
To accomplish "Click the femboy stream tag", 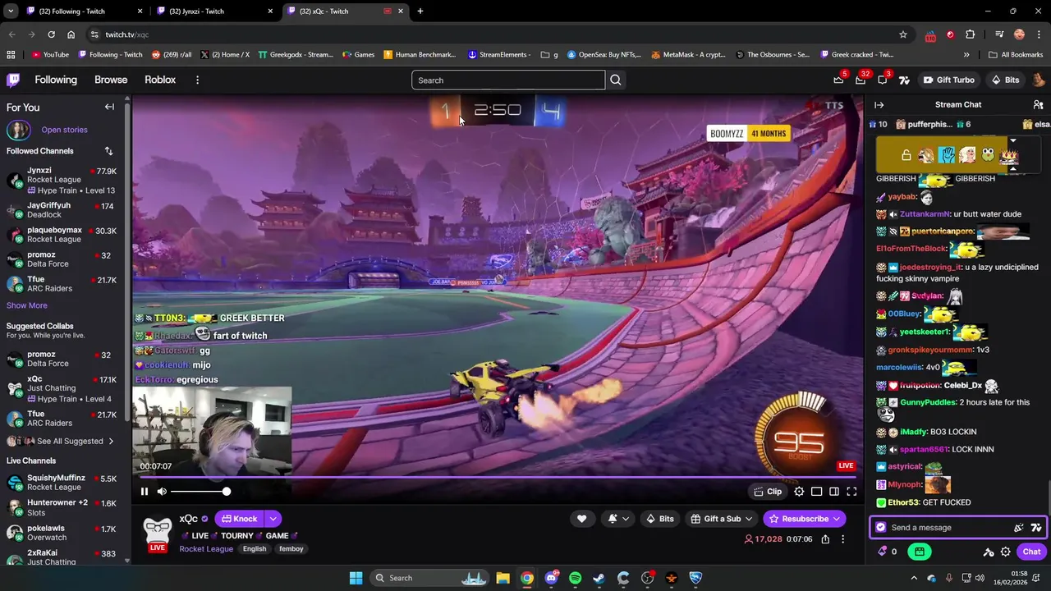I will pyautogui.click(x=291, y=549).
